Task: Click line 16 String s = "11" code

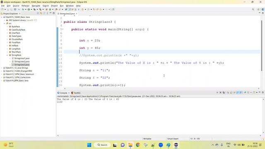Action: pyautogui.click(x=94, y=70)
